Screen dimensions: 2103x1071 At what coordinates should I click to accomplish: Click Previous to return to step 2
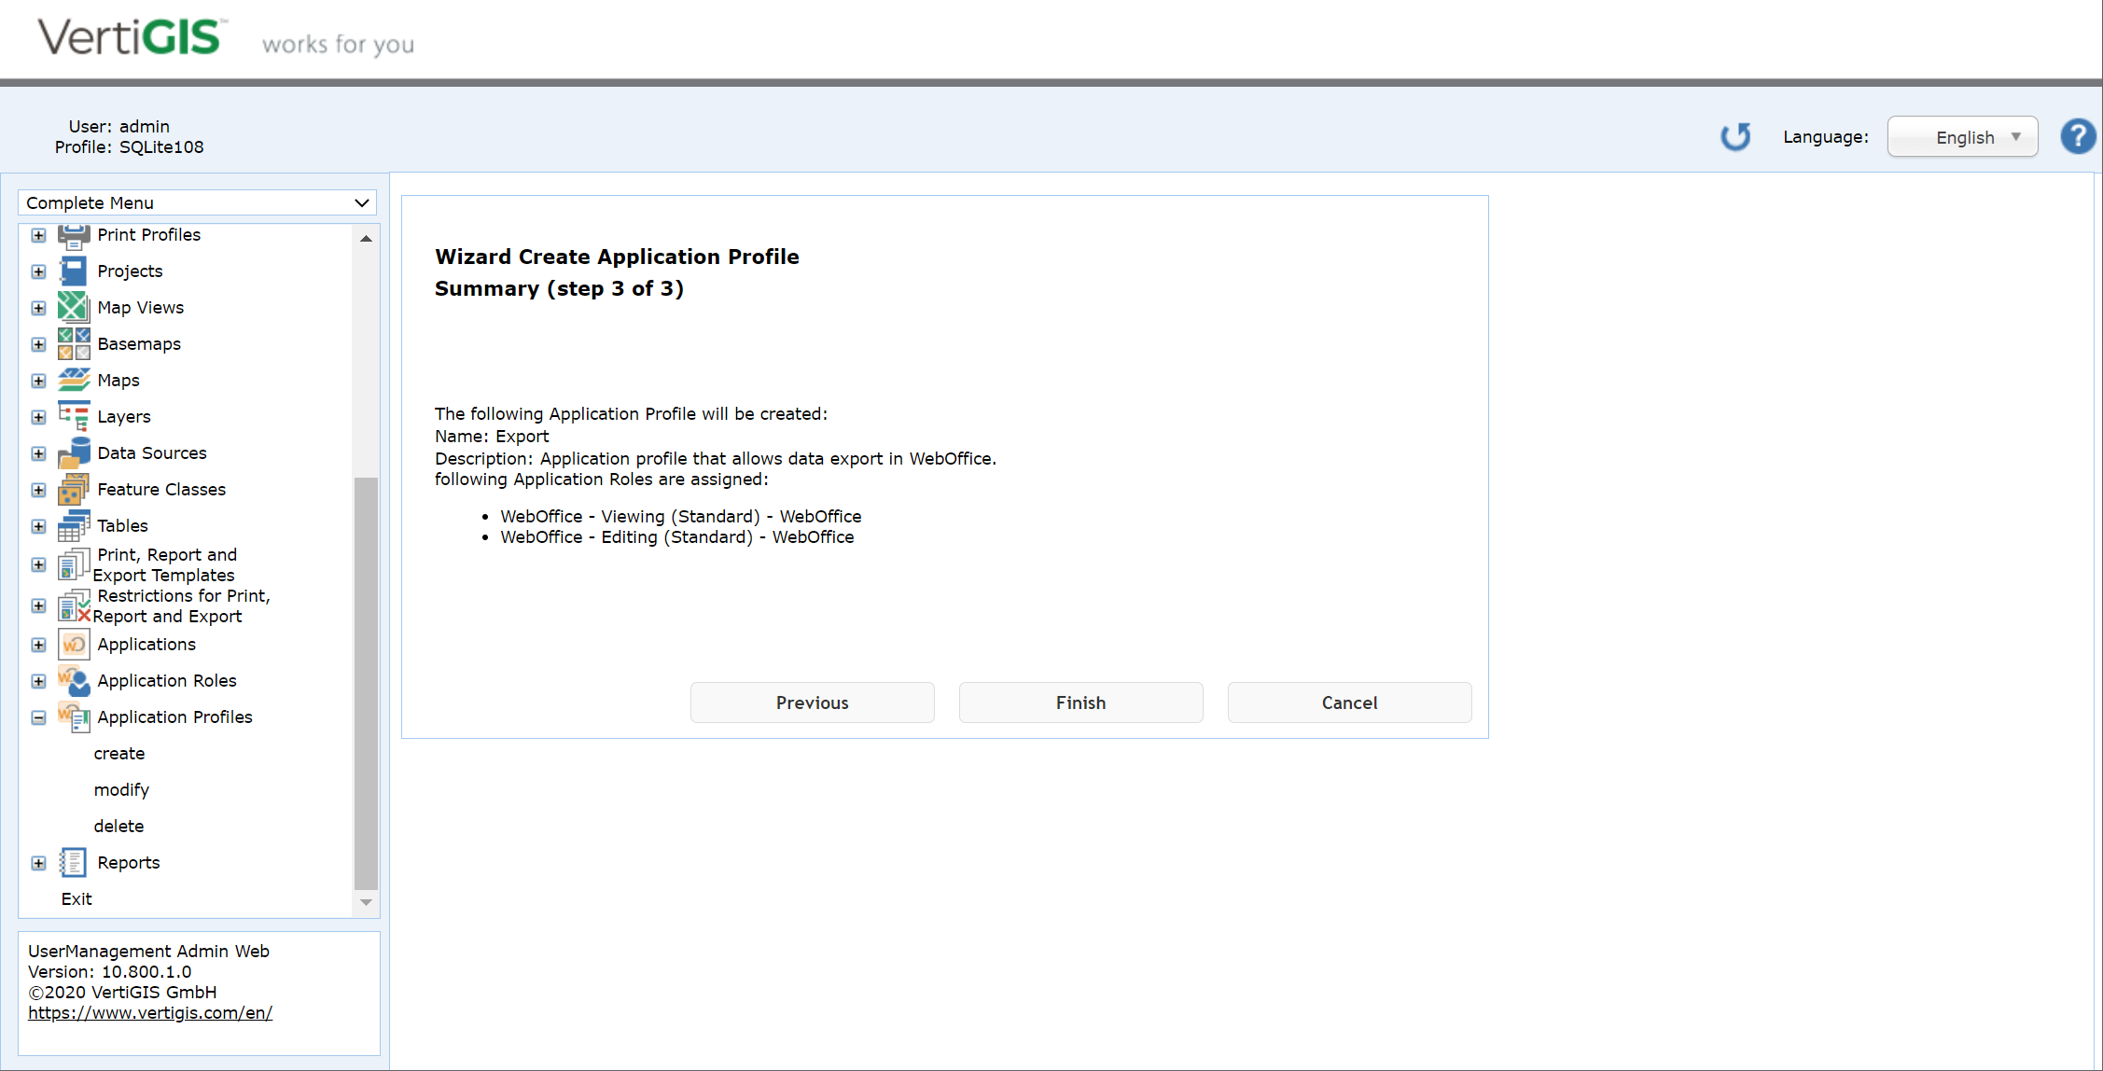click(812, 702)
